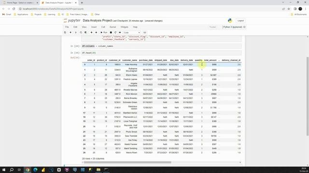Open the command palette keyboard icon

pos(145,33)
